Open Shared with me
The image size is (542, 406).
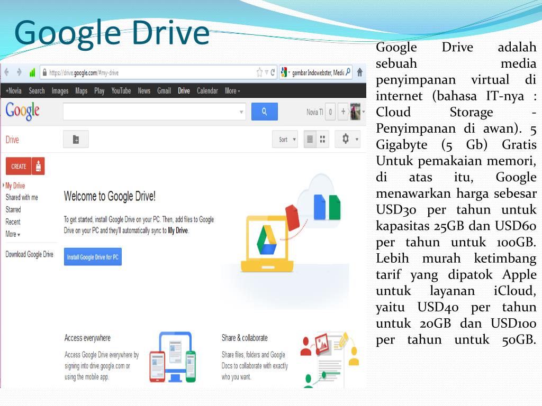point(22,197)
